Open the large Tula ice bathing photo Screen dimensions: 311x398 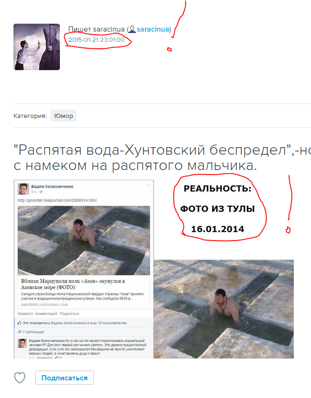(223, 309)
